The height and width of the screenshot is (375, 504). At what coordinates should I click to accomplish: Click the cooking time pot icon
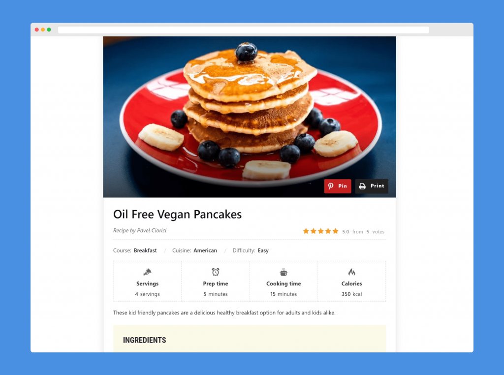(x=283, y=272)
